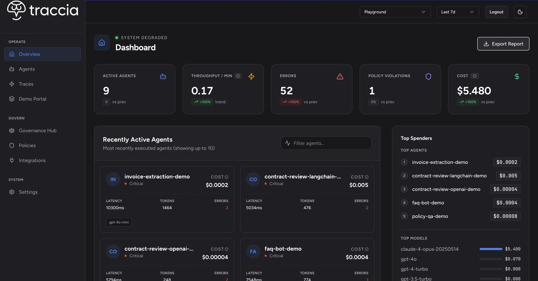Click the Governance Hub scales icon
Viewport: 538px width, 281px height.
12,130
